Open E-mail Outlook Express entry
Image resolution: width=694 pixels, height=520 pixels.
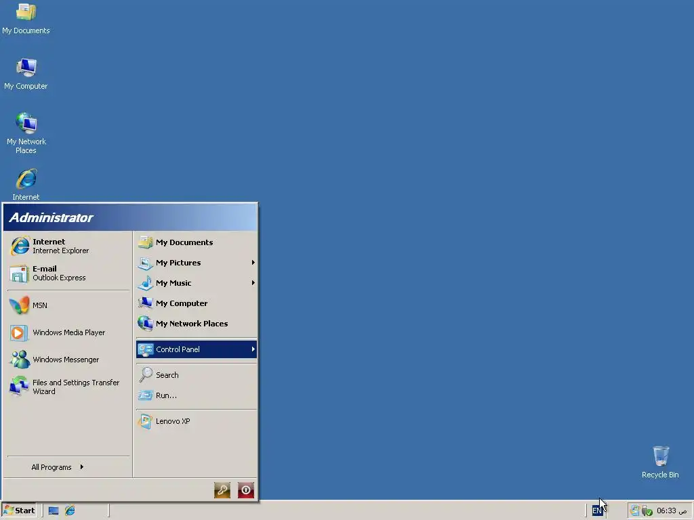click(68, 274)
